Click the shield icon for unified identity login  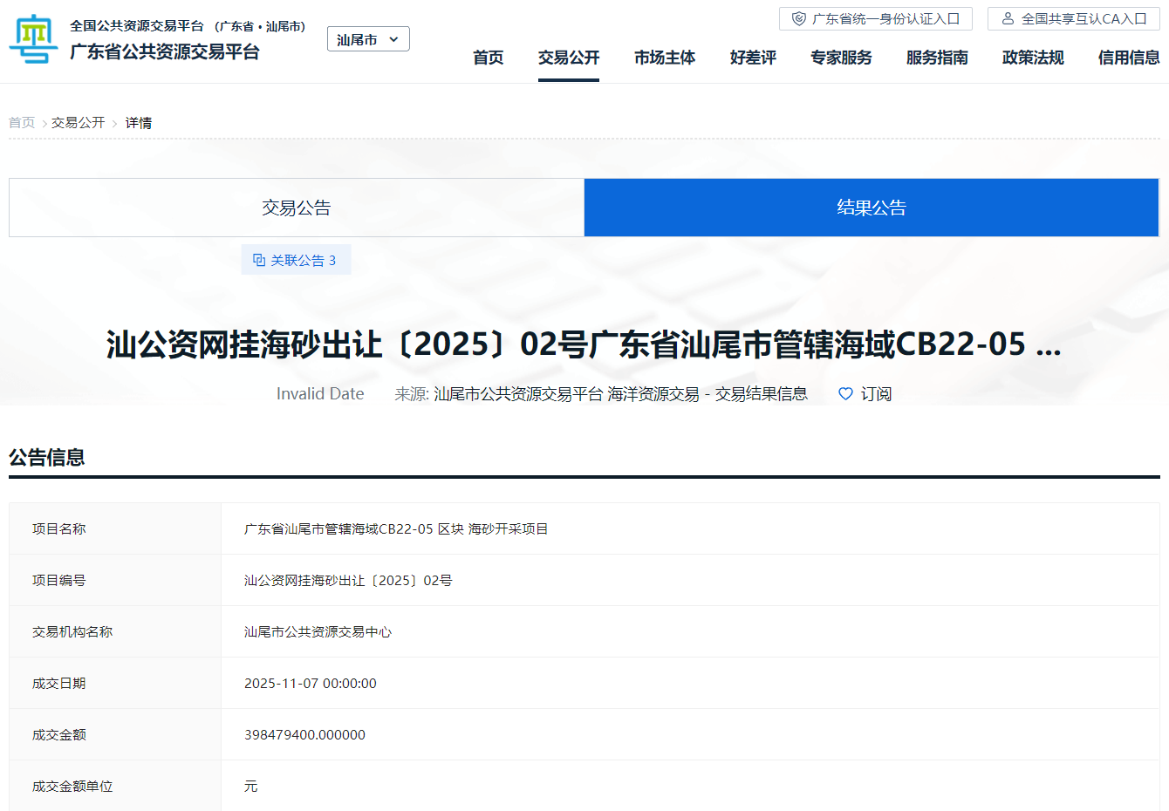point(798,18)
